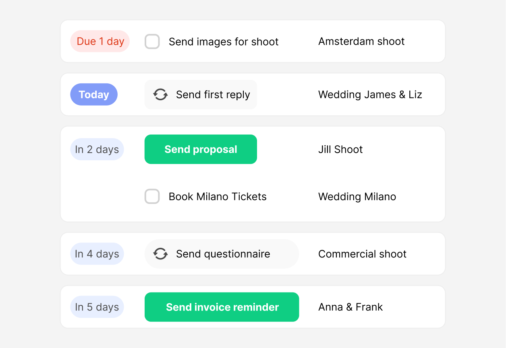This screenshot has width=506, height=348.
Task: Select the Today badge
Action: 94,95
